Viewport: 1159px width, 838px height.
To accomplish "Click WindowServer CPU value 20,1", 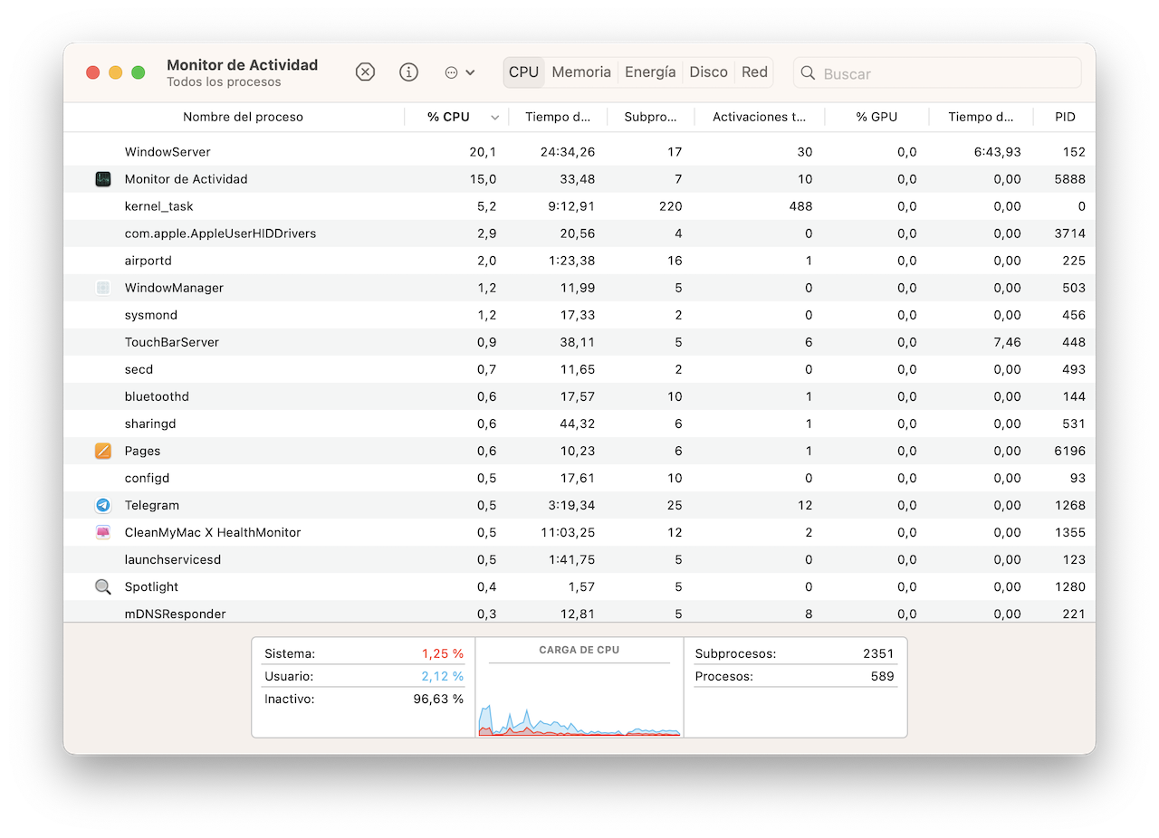I will click(483, 152).
